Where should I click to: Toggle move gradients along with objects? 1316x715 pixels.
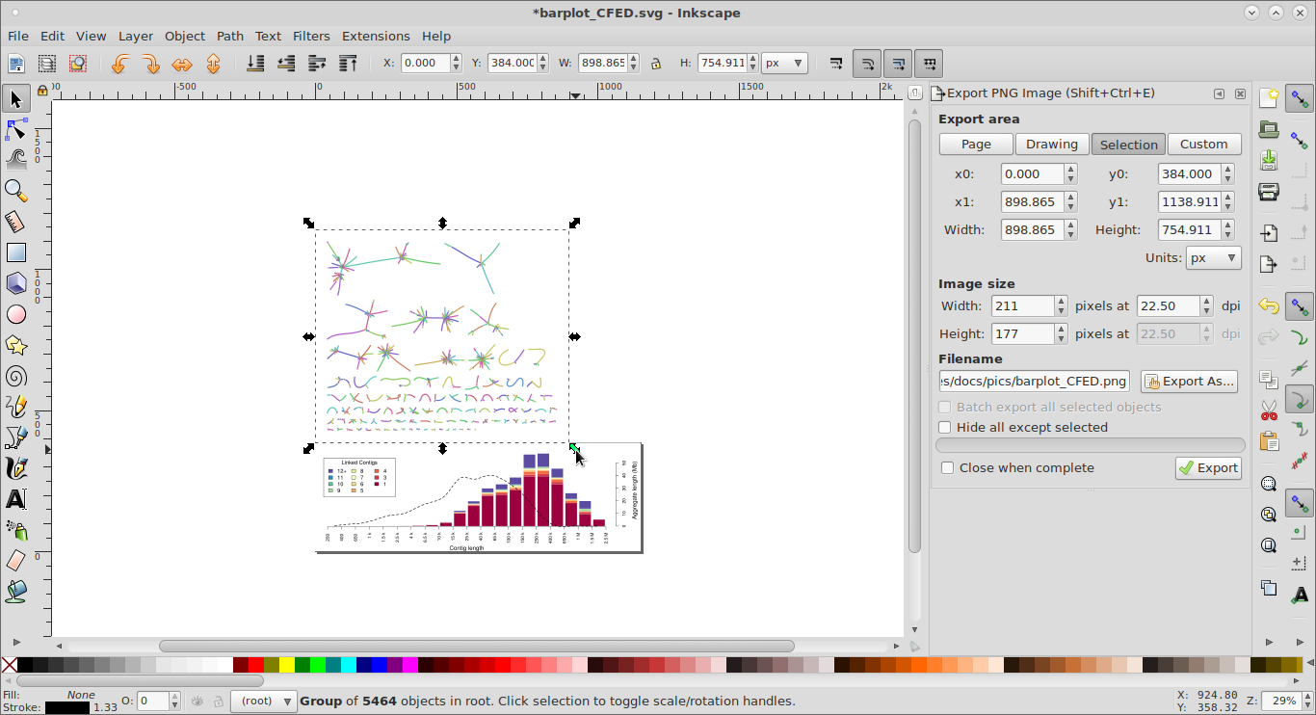coord(898,64)
